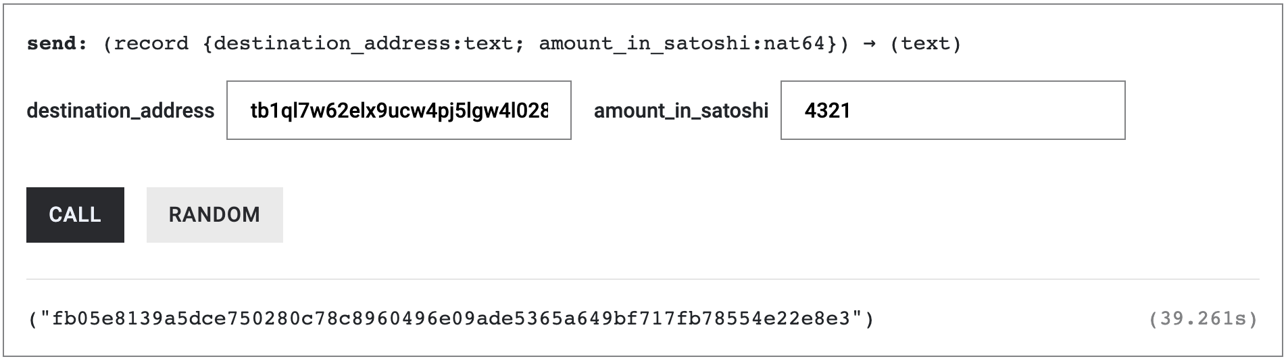Click the CALL button
This screenshot has height=361, width=1288.
pyautogui.click(x=75, y=215)
